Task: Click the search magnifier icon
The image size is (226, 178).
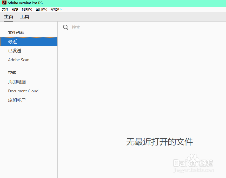Action: tap(65, 27)
